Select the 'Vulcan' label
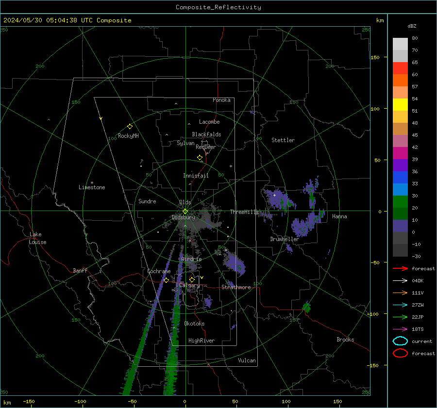 (247, 360)
